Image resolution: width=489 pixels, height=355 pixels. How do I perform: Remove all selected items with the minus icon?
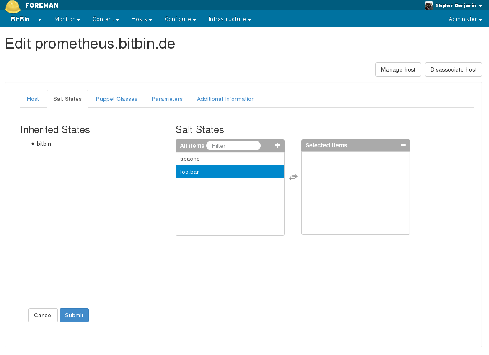click(x=403, y=145)
